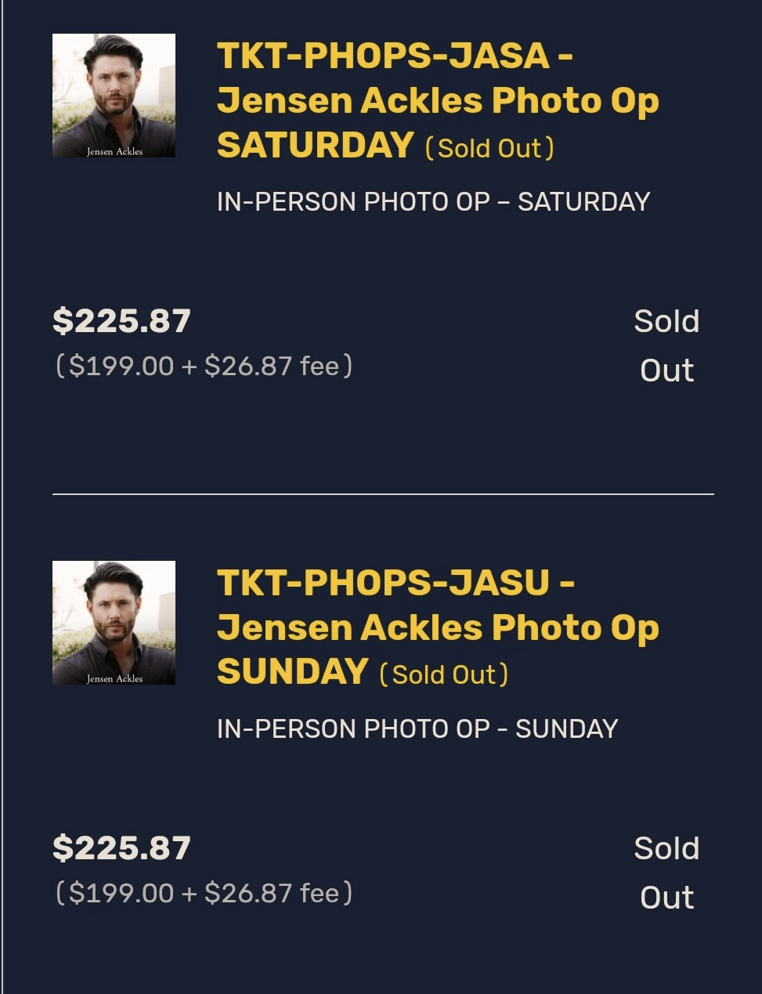762x994 pixels.
Task: Select the bold SUNDAY word in heading
Action: click(x=292, y=672)
